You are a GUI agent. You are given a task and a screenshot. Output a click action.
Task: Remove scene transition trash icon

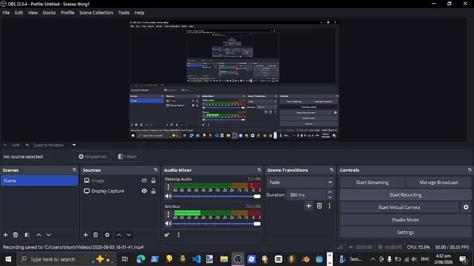click(x=319, y=206)
